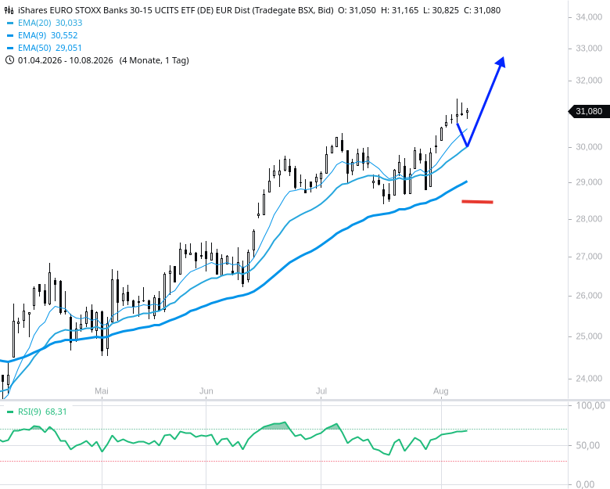Click the iShares EURO STOXX Banks title
The width and height of the screenshot is (610, 489).
click(x=176, y=10)
